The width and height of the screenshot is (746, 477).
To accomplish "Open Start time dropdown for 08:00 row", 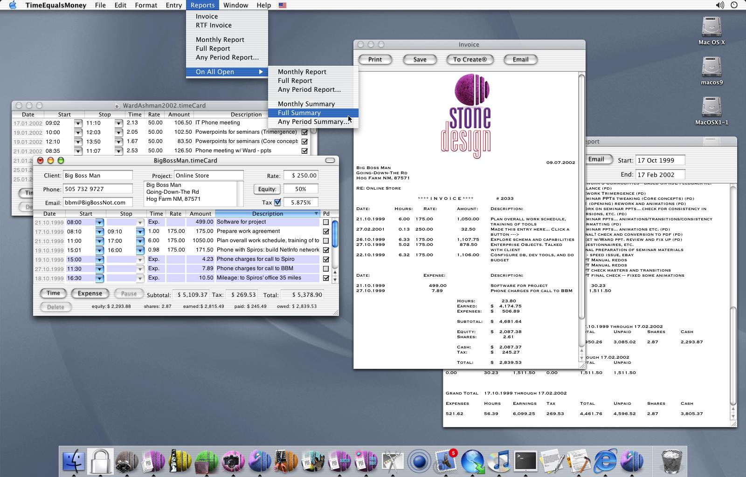I will tap(99, 223).
